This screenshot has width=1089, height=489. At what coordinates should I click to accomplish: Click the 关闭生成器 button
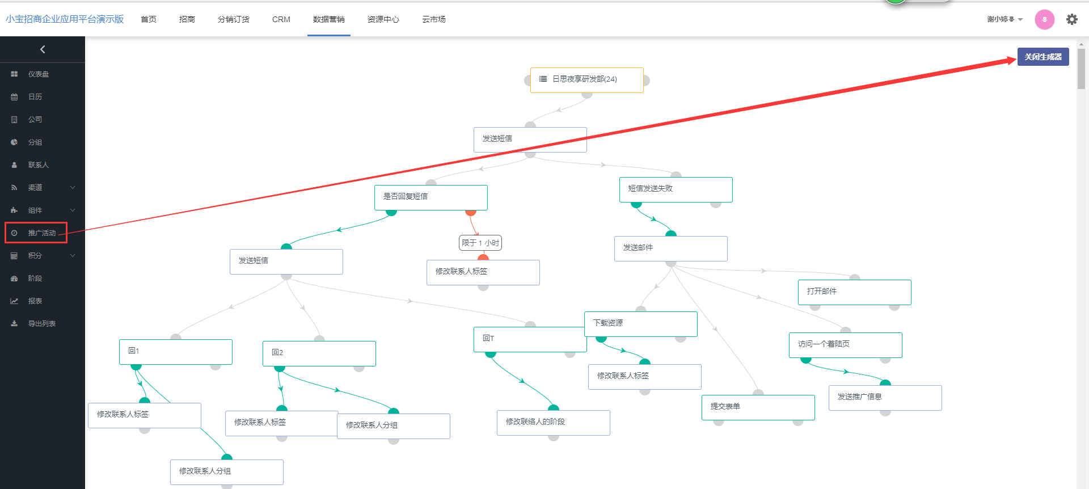[1042, 57]
